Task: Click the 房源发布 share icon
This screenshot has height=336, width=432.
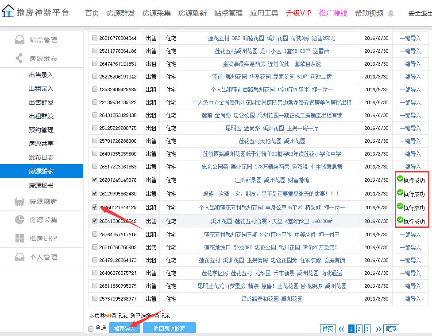Action: (19, 58)
